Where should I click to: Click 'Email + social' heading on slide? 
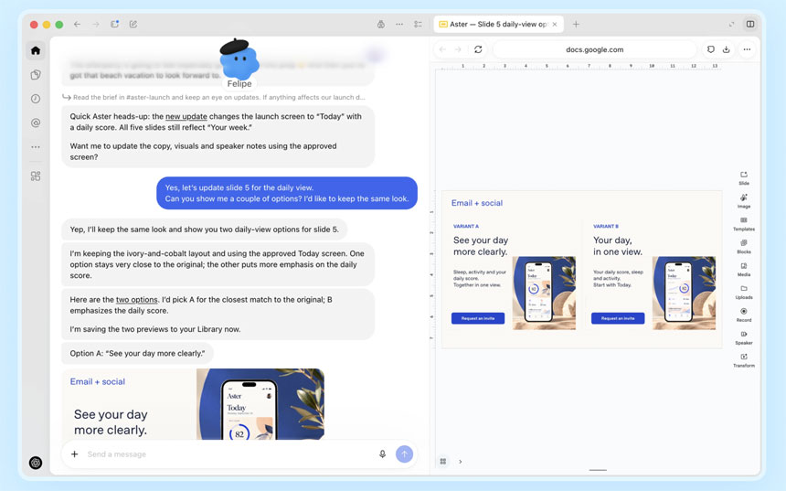(x=477, y=203)
